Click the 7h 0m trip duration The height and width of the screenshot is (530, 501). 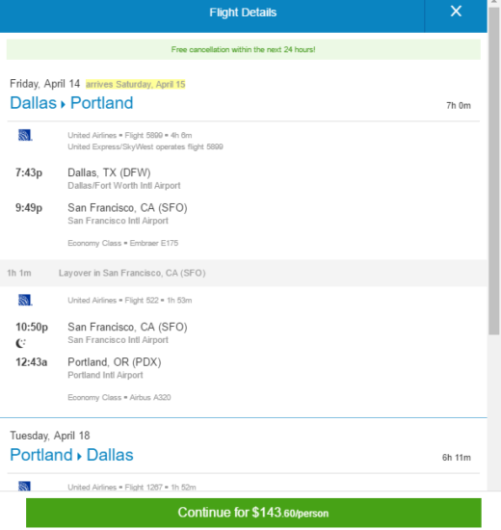(459, 106)
